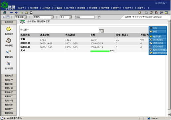Click the search text field containing 恒达
171x120 pixels.
click(x=85, y=17)
